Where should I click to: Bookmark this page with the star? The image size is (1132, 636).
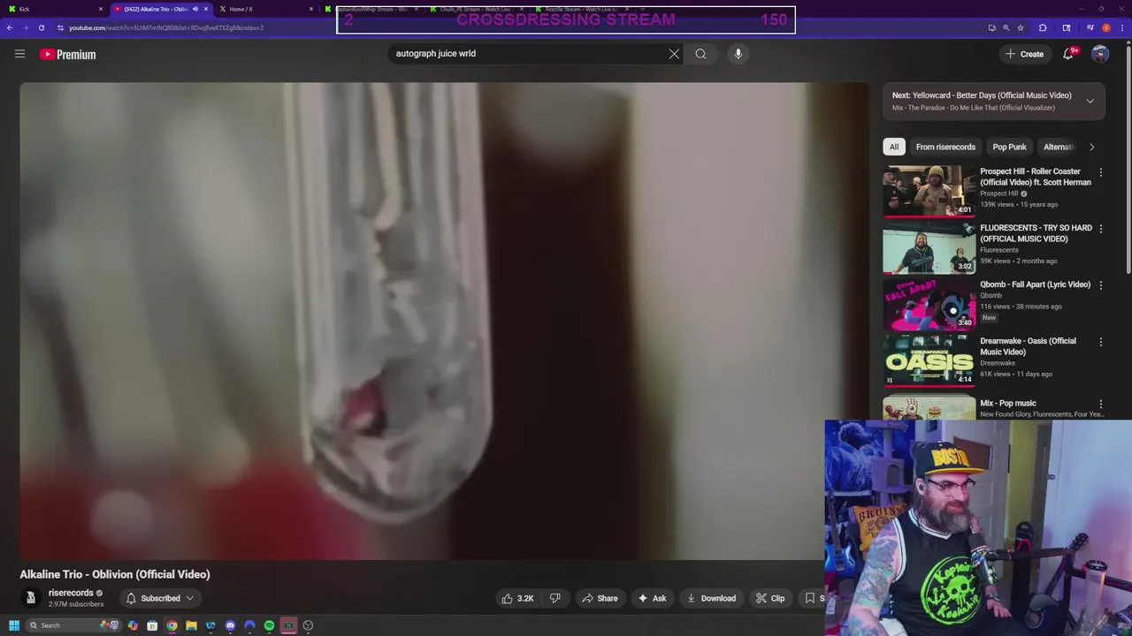coord(1021,27)
